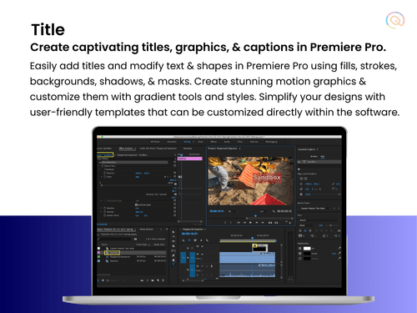Pick stroke color with the Stroke eyedropper

click(x=339, y=254)
